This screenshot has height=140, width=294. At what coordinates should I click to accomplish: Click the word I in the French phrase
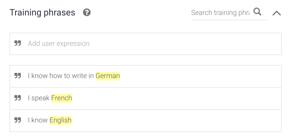[x=29, y=98]
